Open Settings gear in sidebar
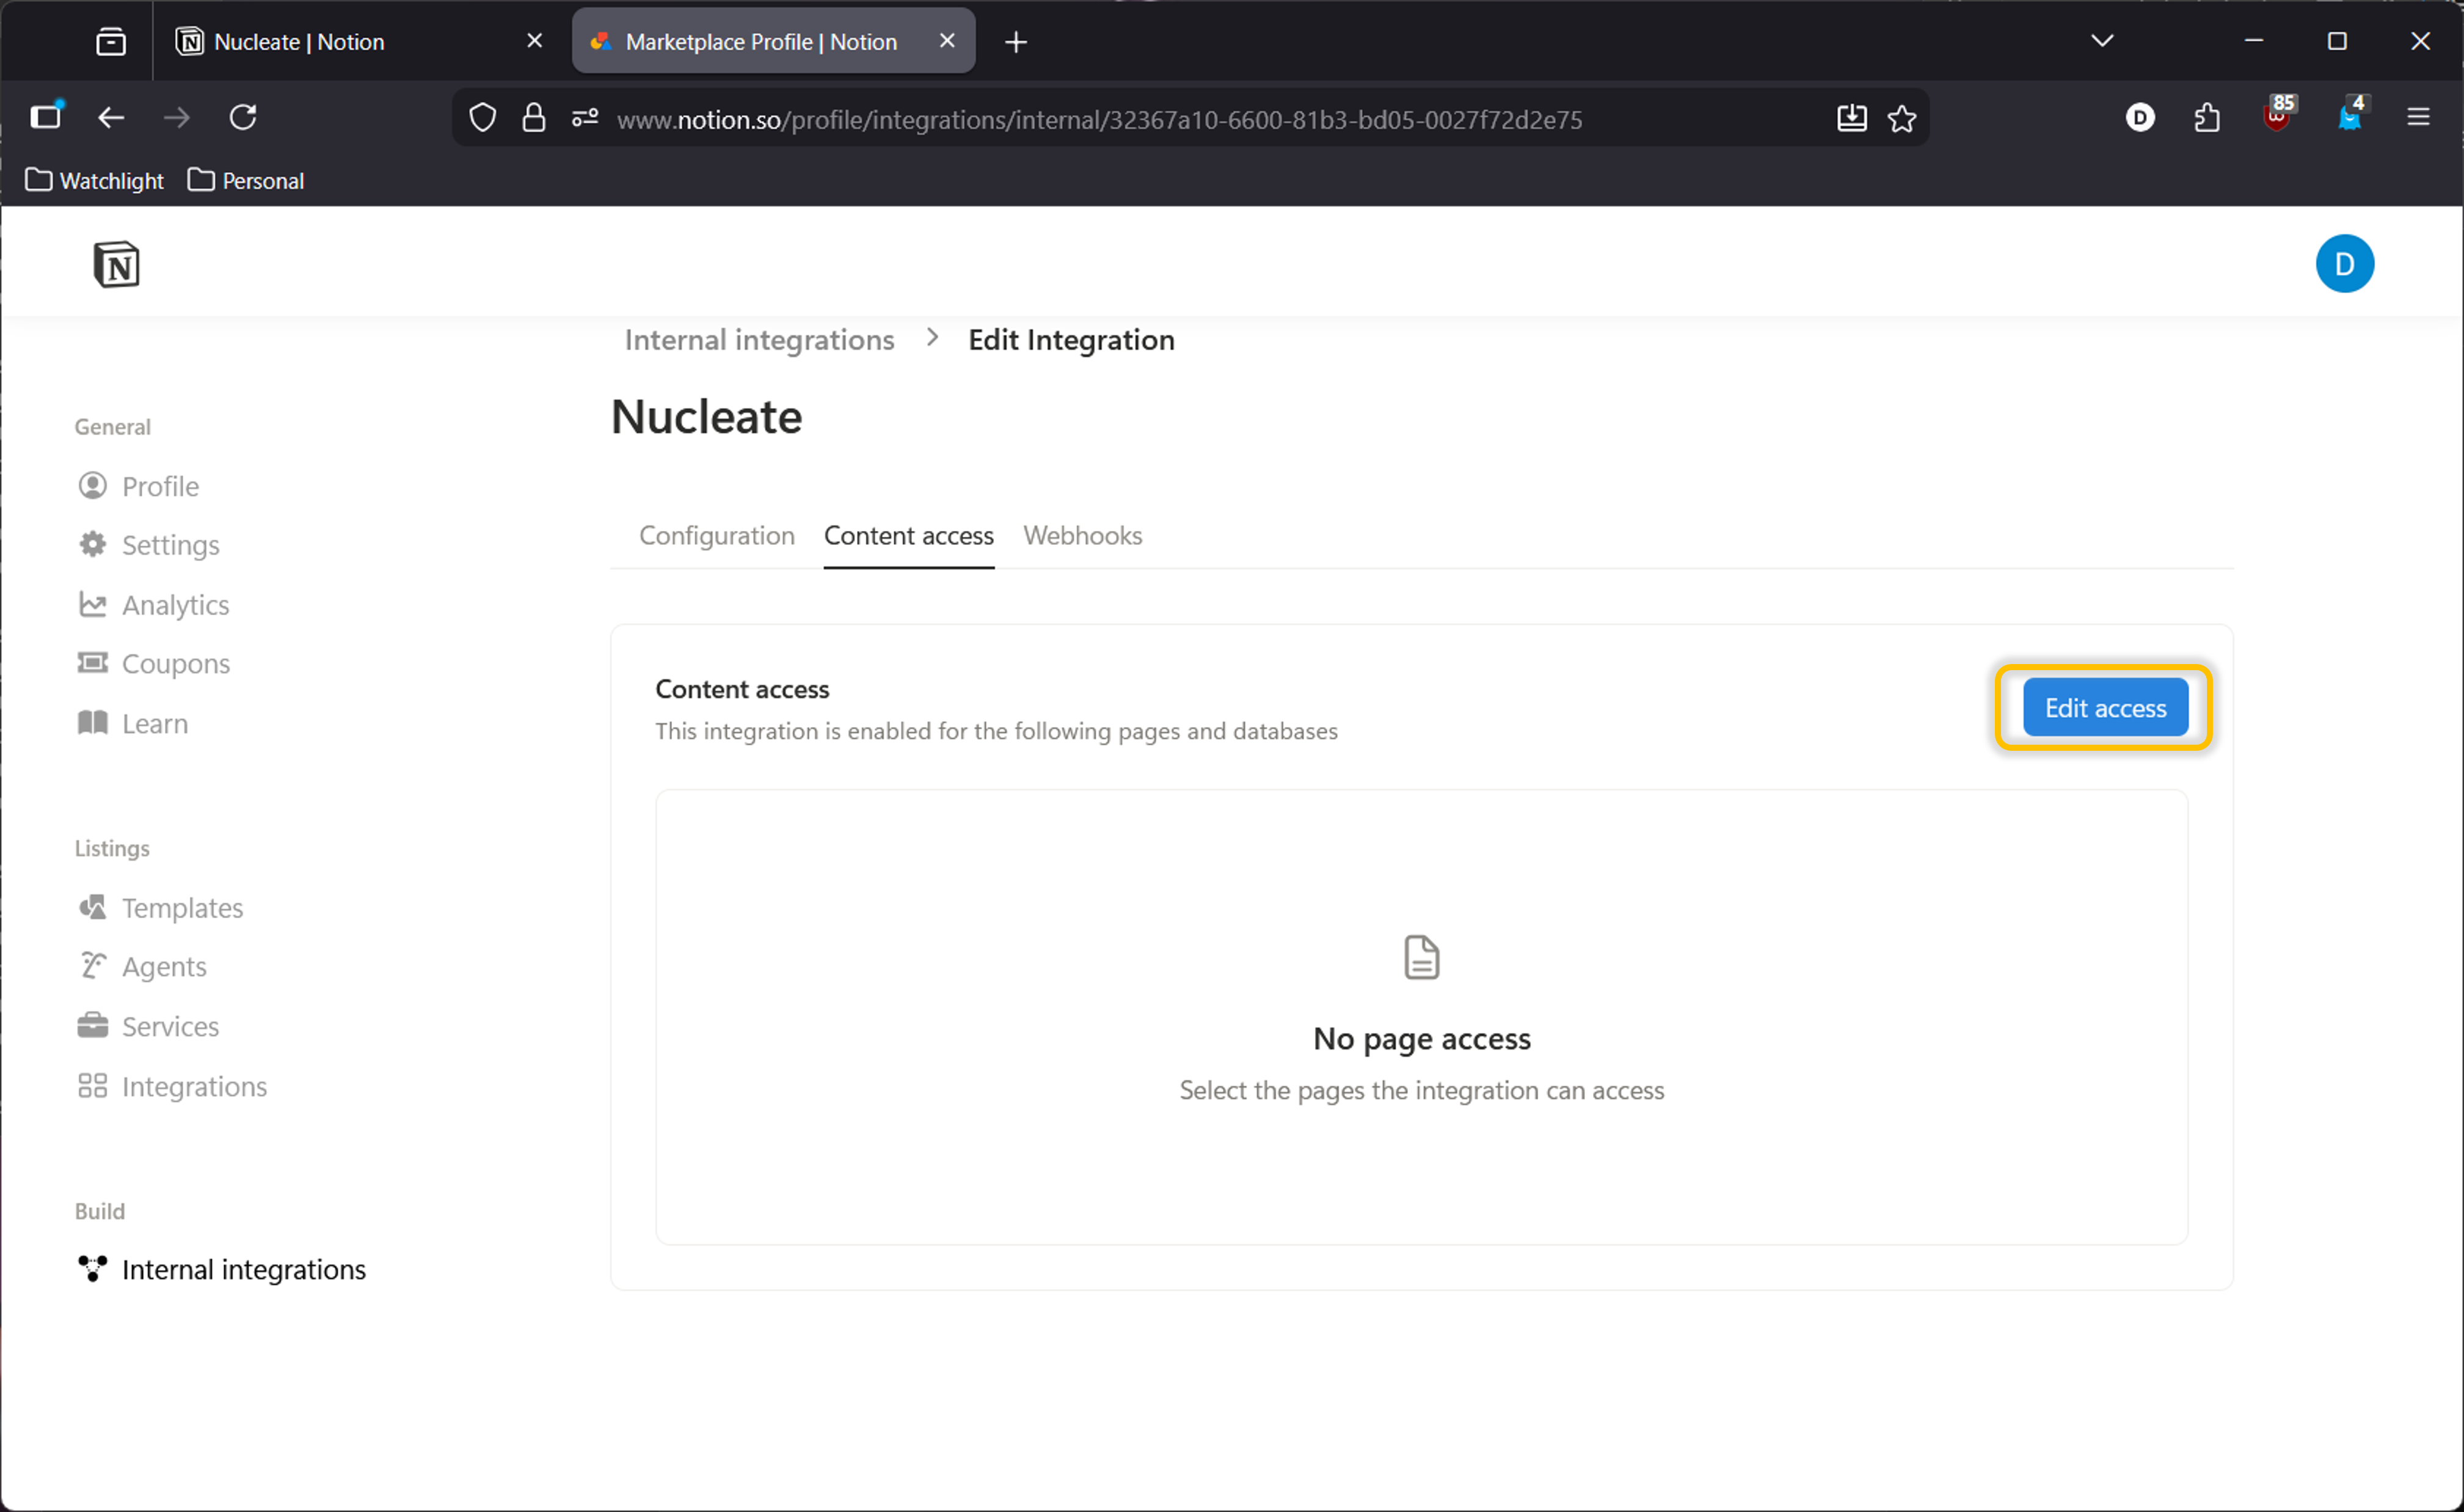Image resolution: width=2464 pixels, height=1512 pixels. (x=169, y=545)
